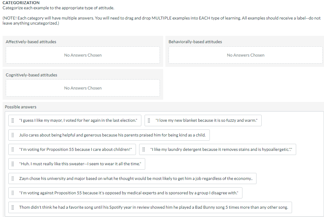Image resolution: width=324 pixels, height=217 pixels.
Task: Click the drag handle beside the Proposition 55 voting-for example
Action: (12, 149)
